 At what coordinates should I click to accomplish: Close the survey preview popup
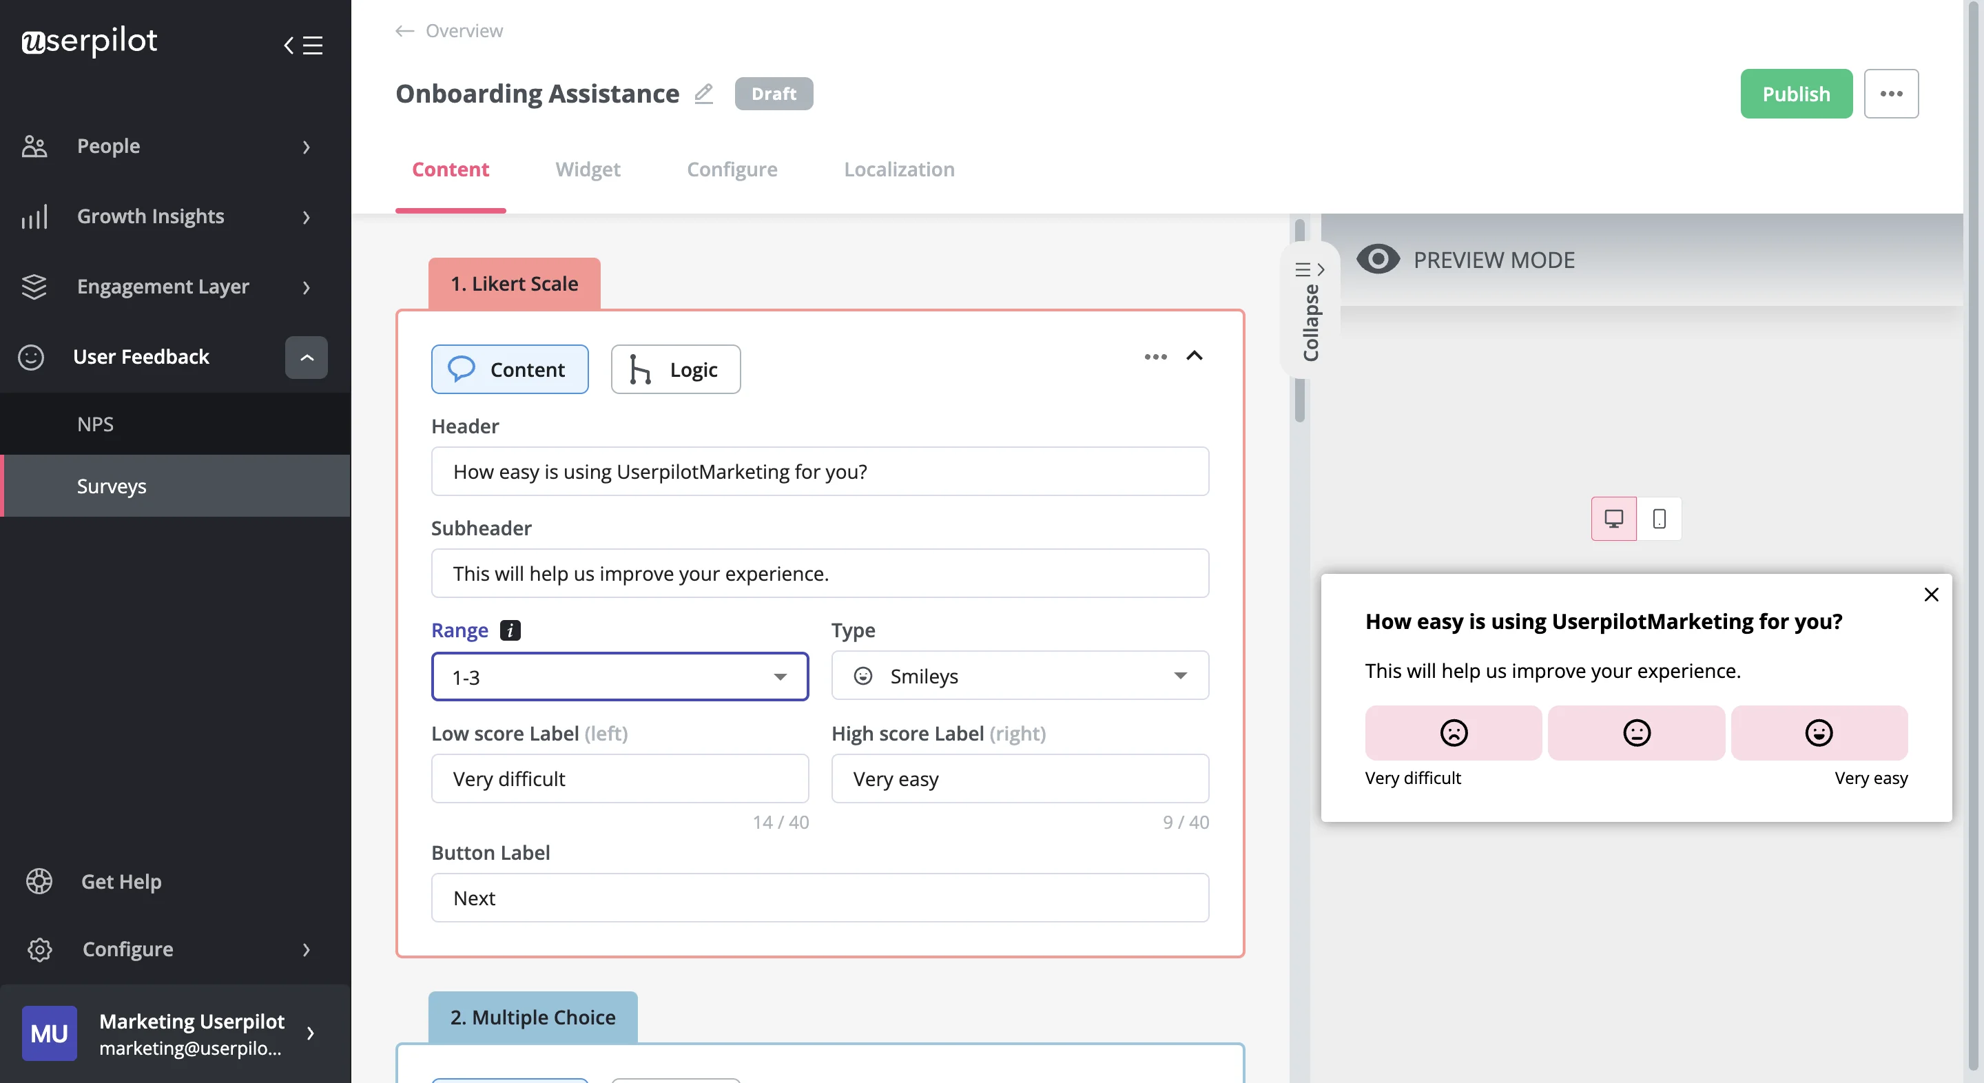click(1931, 595)
